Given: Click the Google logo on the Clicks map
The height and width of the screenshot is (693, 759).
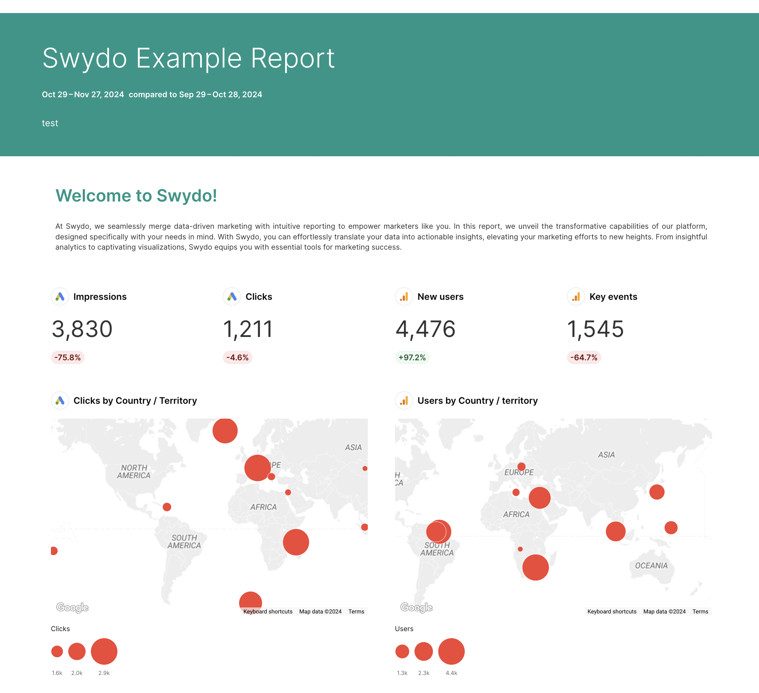Looking at the screenshot, I should (72, 607).
